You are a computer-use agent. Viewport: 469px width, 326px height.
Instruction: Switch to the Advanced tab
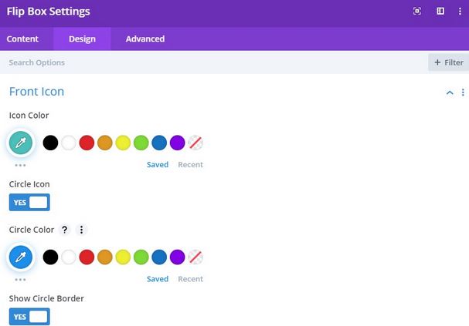(x=144, y=39)
